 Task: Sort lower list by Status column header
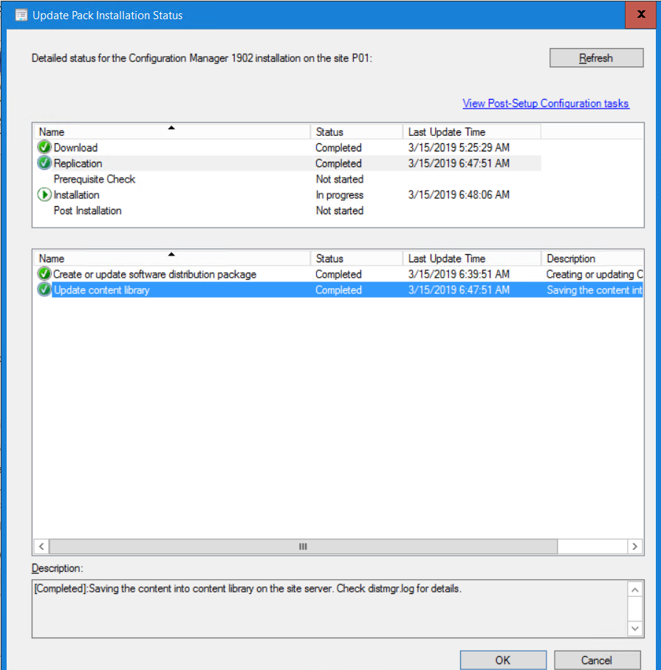(x=357, y=258)
